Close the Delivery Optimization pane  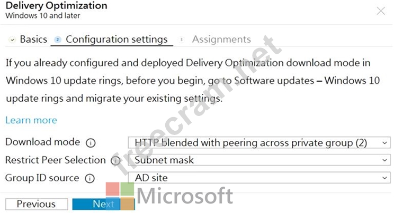point(381,11)
